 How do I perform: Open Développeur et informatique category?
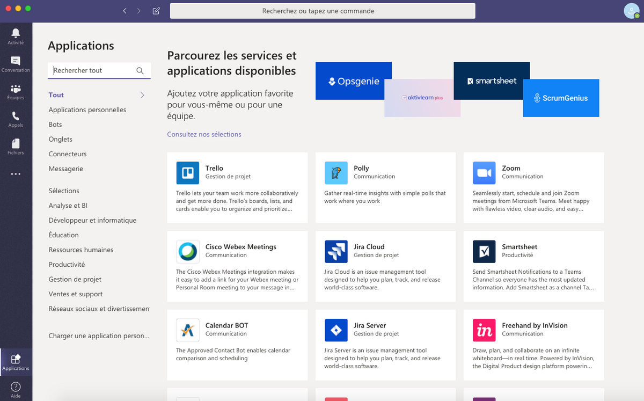[x=92, y=220]
